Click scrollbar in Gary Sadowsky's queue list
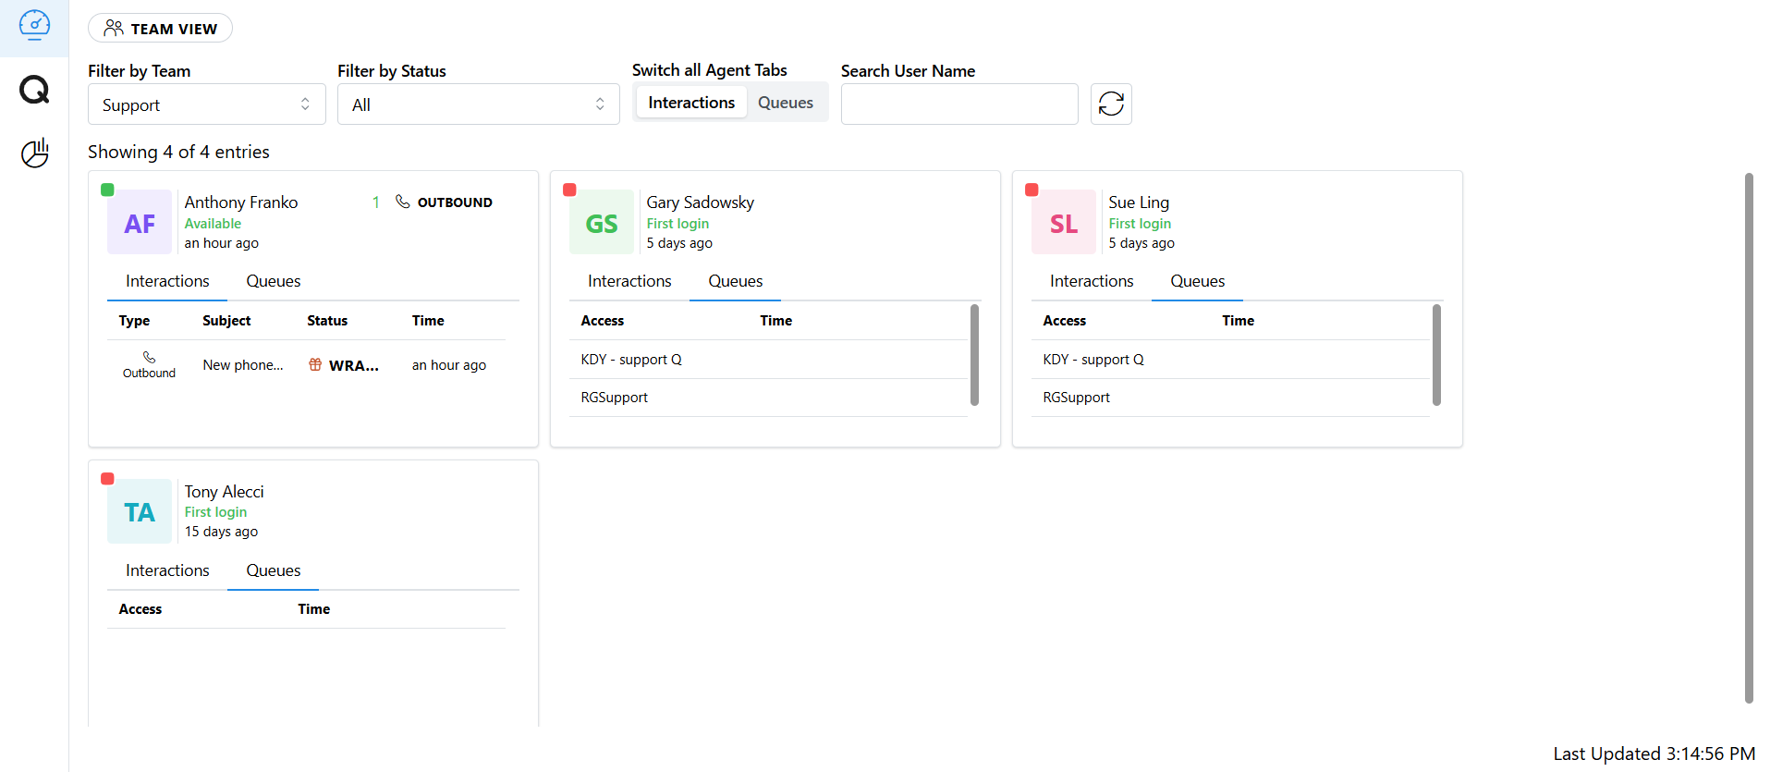This screenshot has width=1770, height=772. tap(974, 355)
